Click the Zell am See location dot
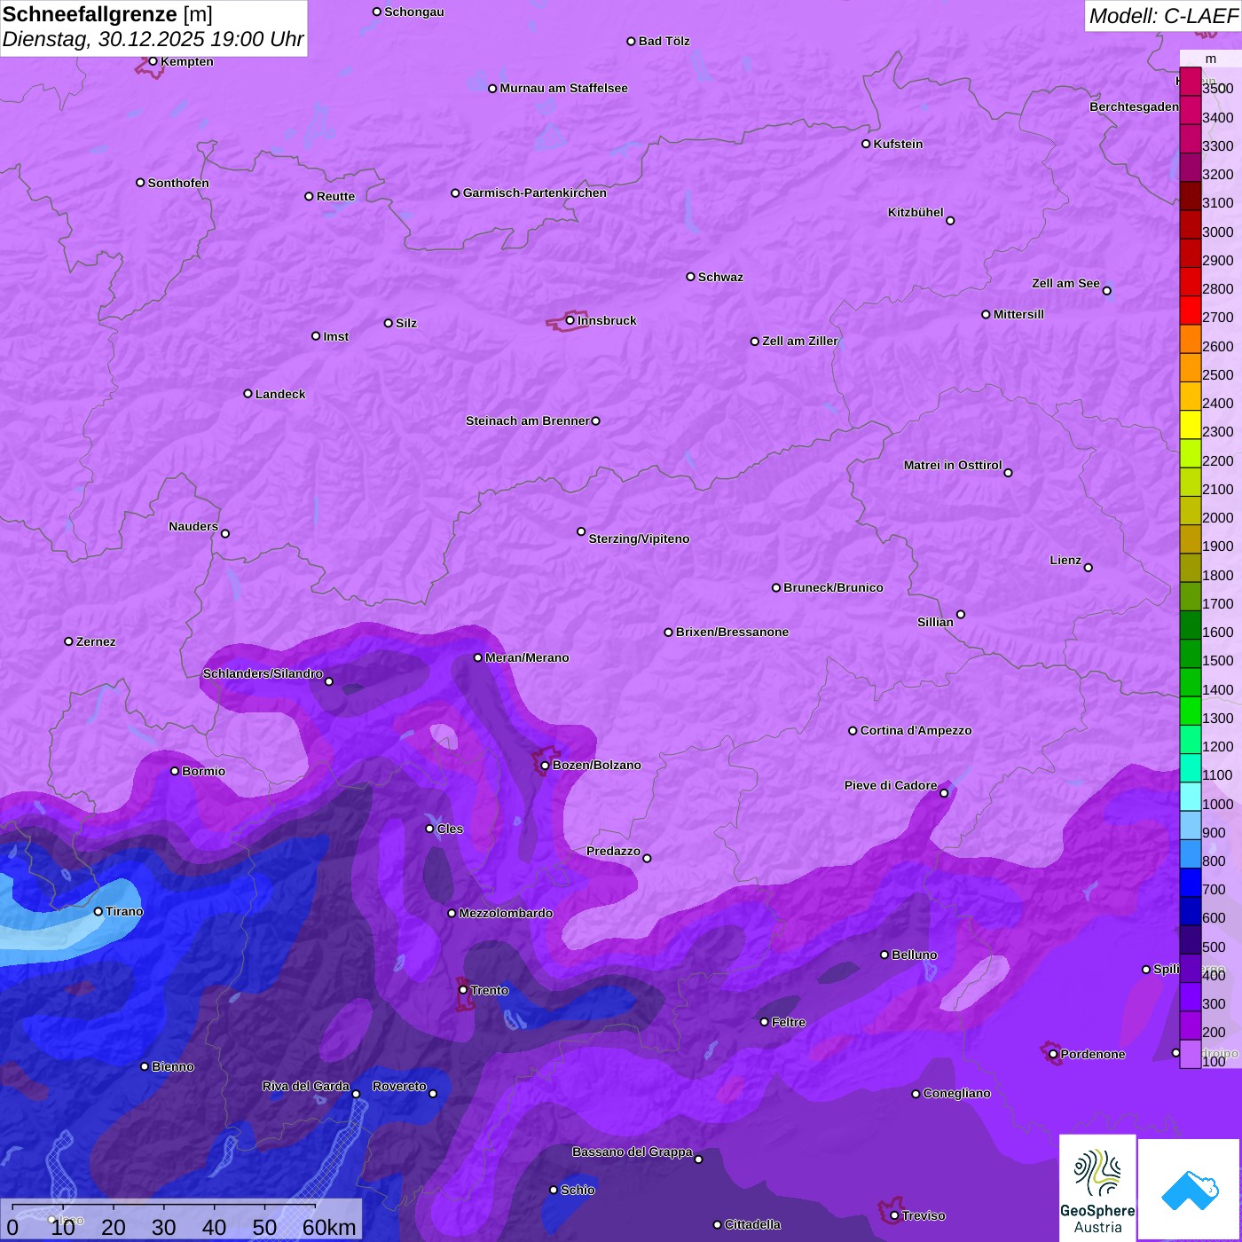 1106,291
